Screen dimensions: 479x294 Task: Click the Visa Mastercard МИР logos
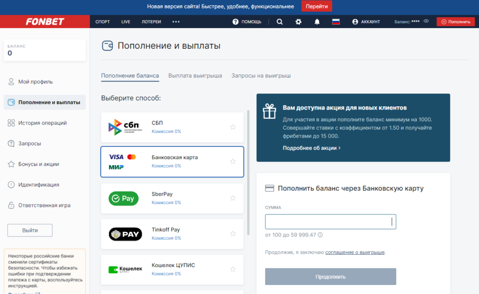pyautogui.click(x=123, y=162)
